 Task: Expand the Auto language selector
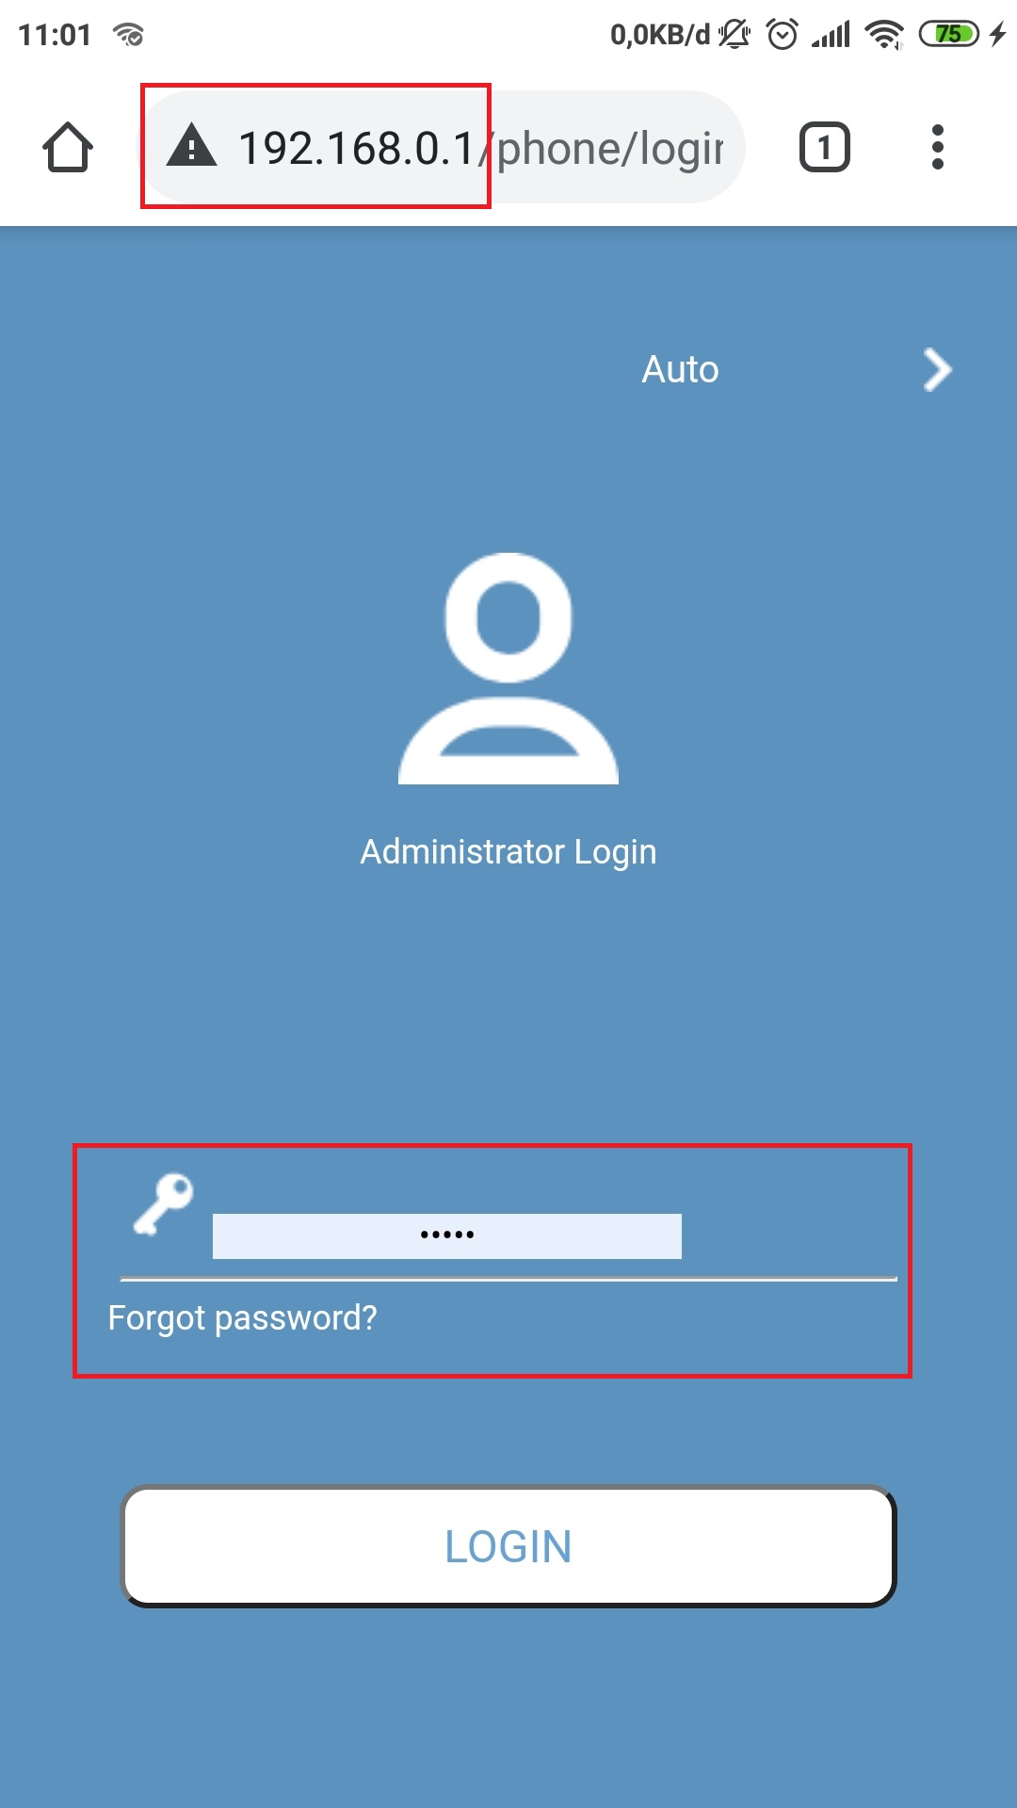pos(680,370)
